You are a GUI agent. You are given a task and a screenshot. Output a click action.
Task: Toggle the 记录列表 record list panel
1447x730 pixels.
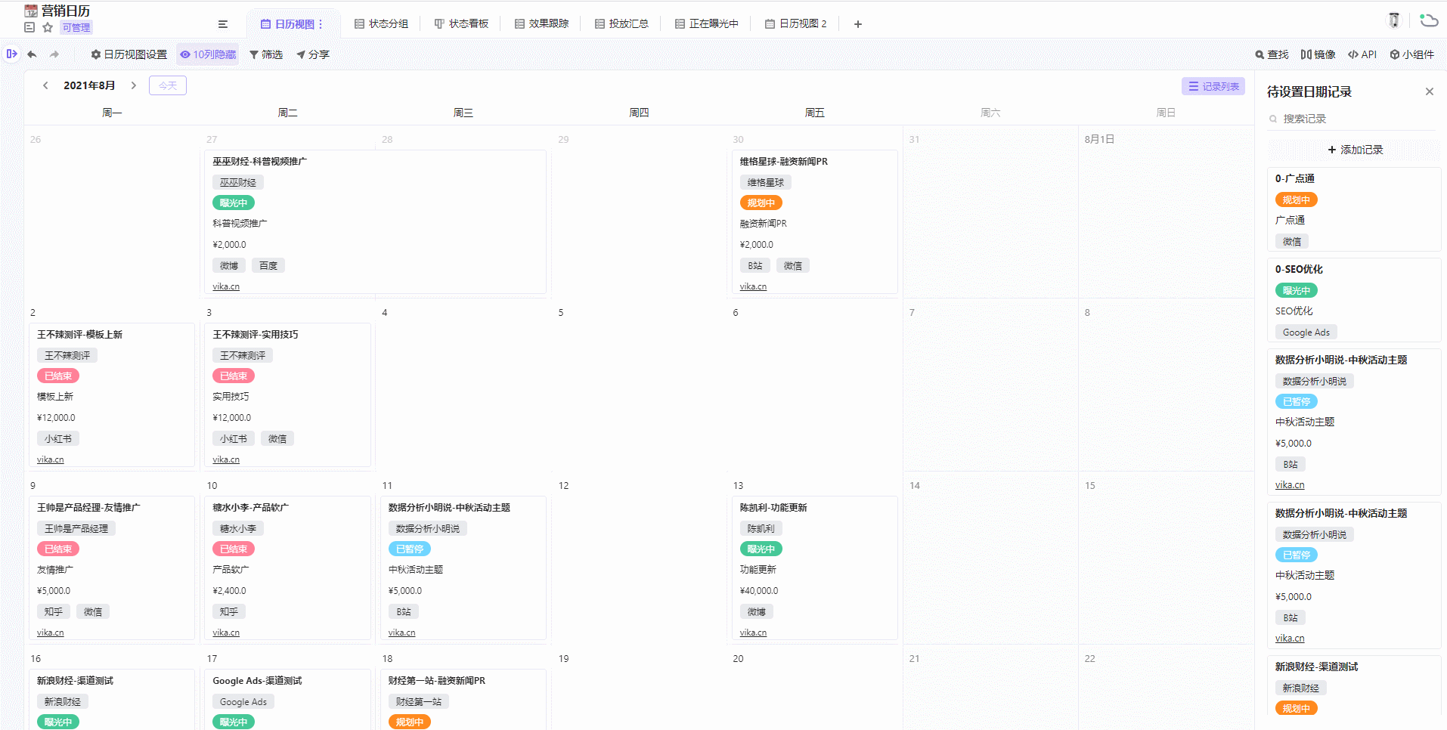pyautogui.click(x=1213, y=86)
